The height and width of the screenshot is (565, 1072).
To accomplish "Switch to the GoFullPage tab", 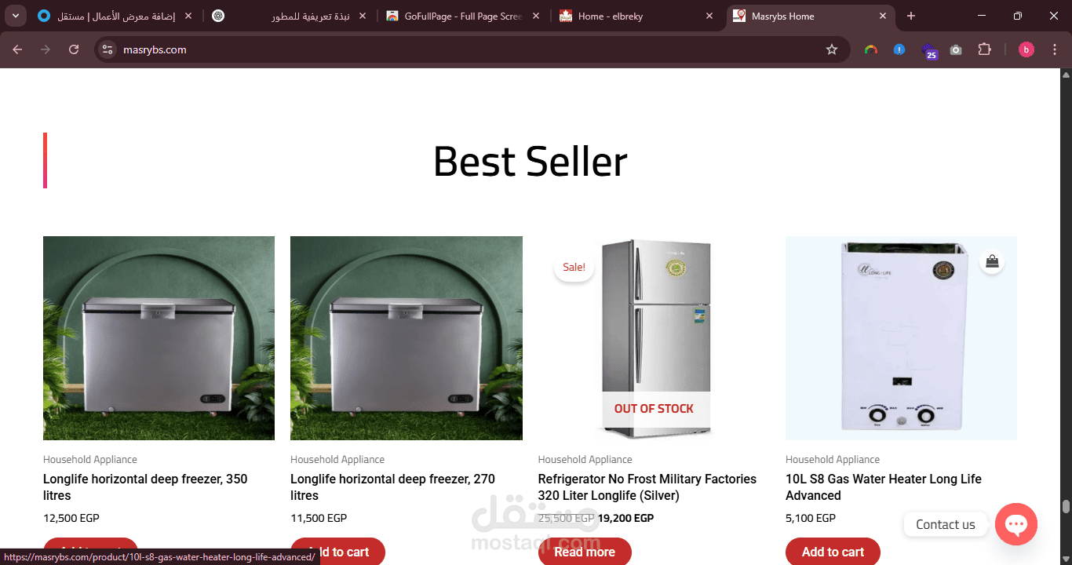I will [x=465, y=16].
